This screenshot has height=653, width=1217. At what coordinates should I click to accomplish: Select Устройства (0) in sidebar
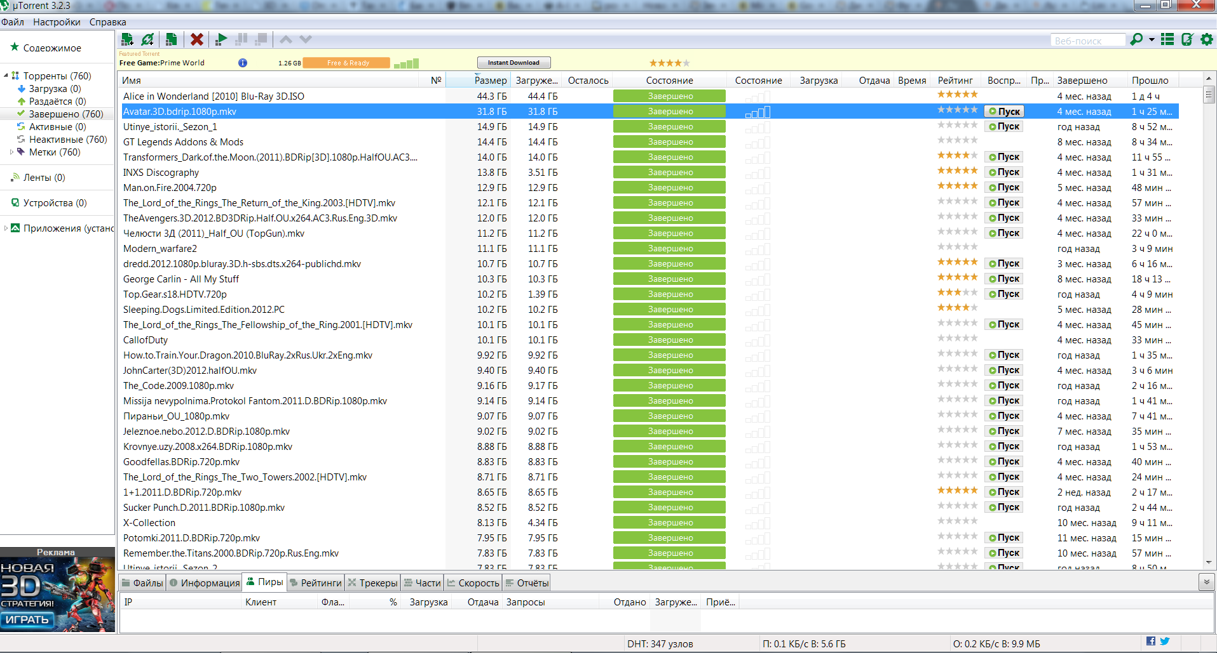coord(55,203)
